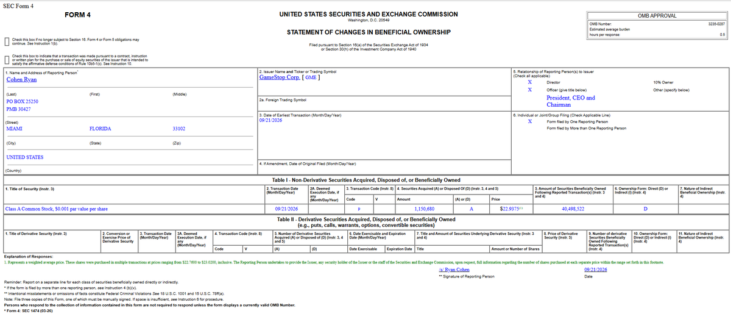
Task: Click the GME ticker symbol link
Action: pos(311,77)
